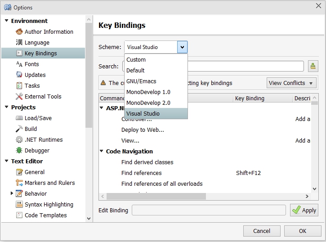326x242 pixels.
Task: Click the Debugger bug icon
Action: (x=19, y=150)
